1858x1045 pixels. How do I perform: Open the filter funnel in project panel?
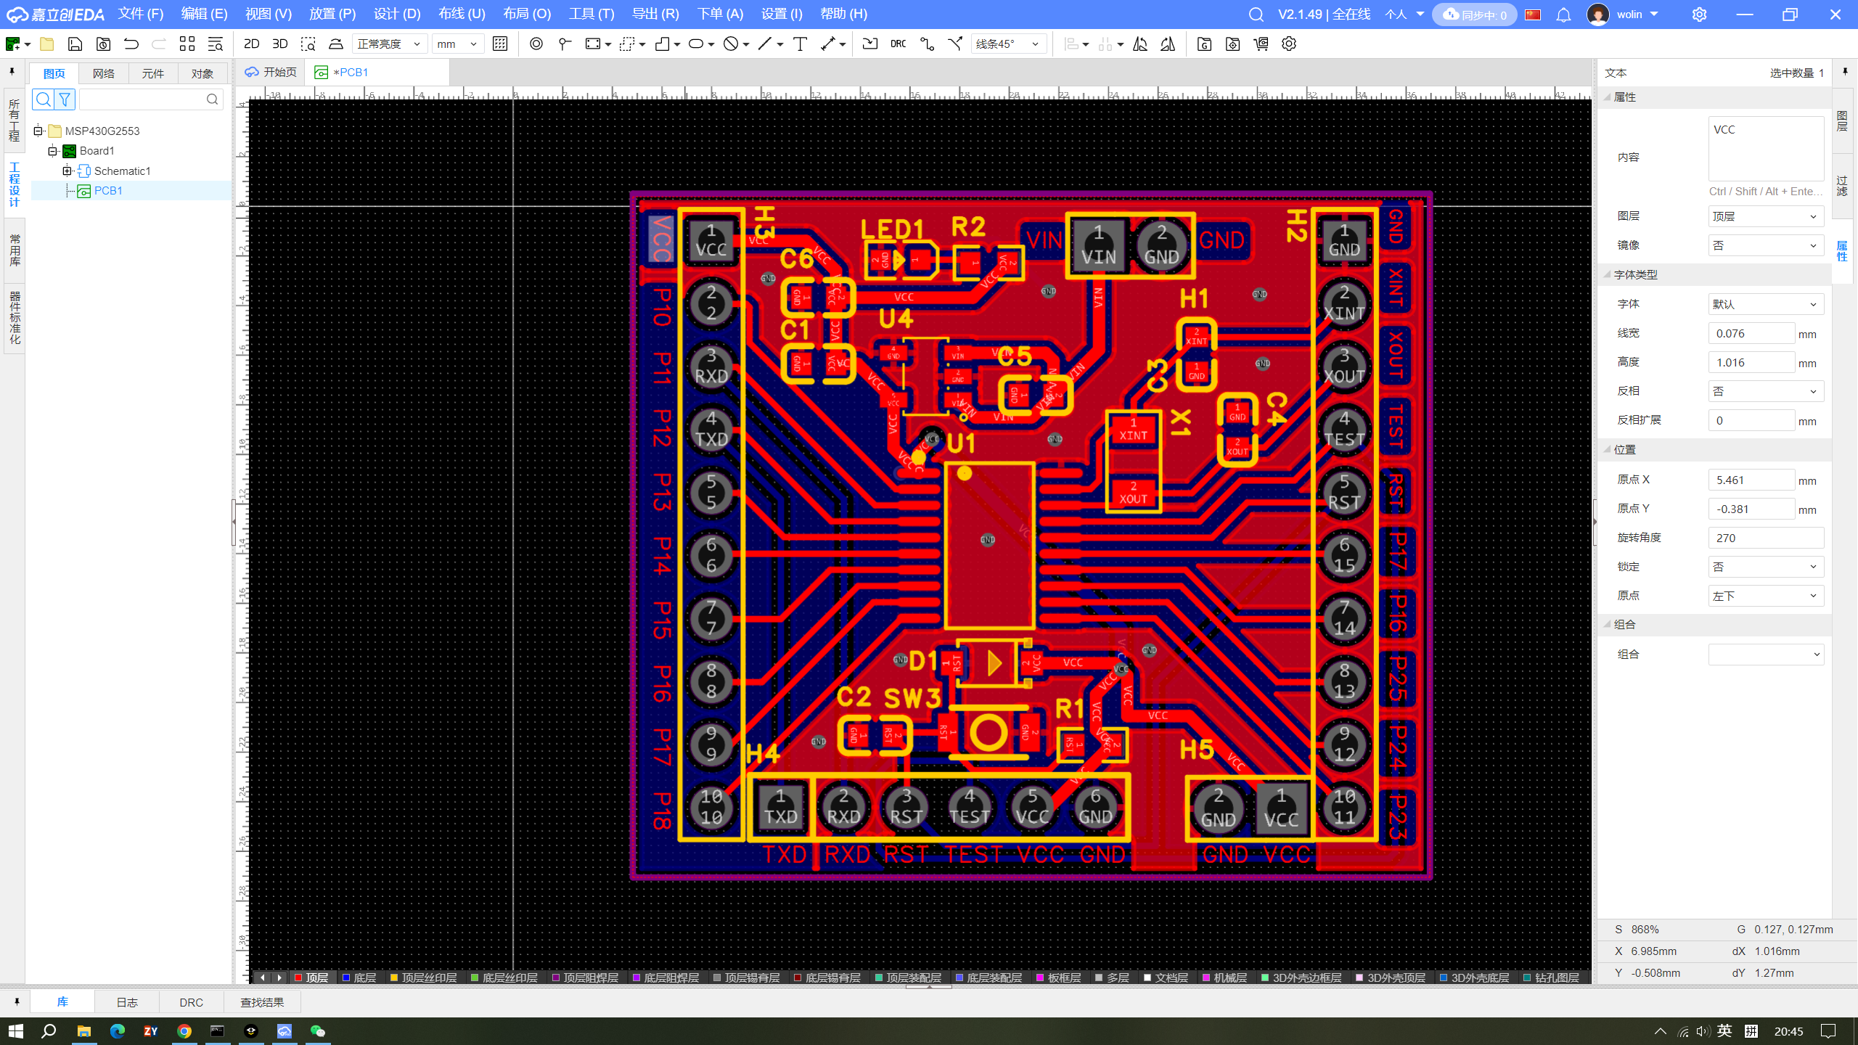click(65, 99)
